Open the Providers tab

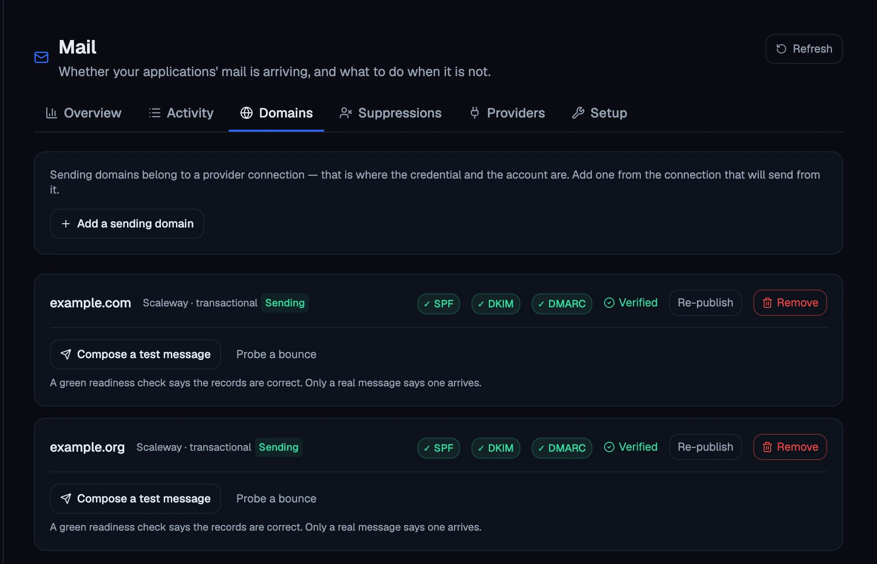point(507,113)
